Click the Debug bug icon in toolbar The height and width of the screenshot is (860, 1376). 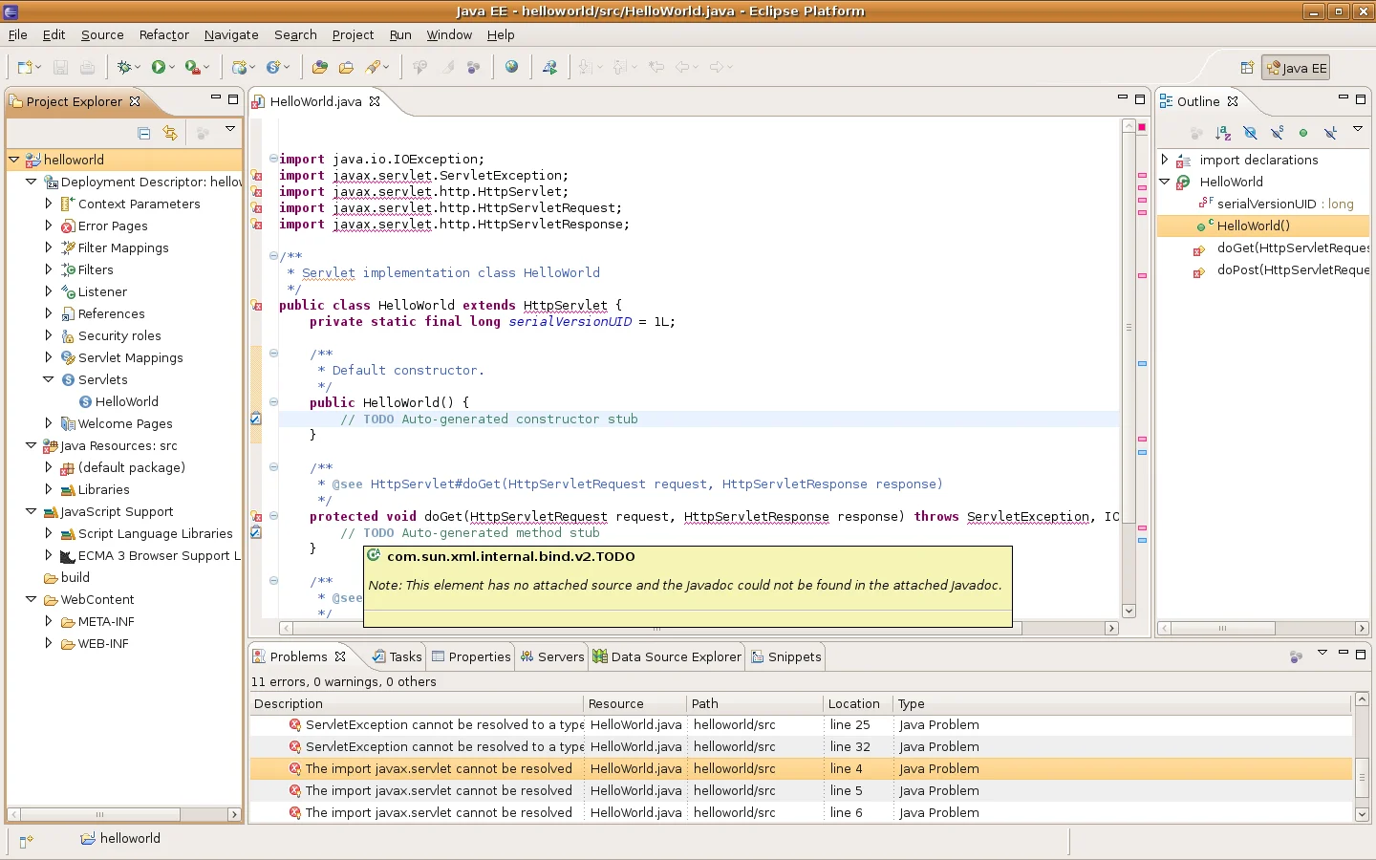click(124, 67)
